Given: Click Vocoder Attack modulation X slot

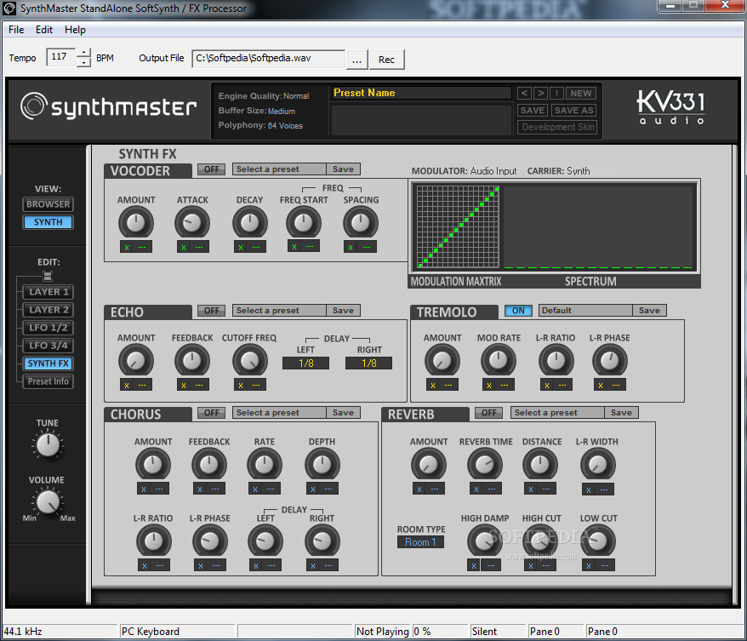Looking at the screenshot, I should [x=184, y=248].
